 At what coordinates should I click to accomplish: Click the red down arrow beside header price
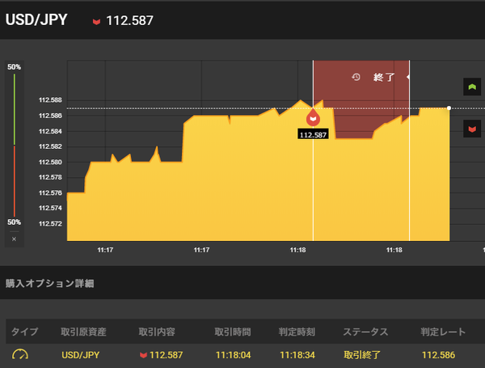pyautogui.click(x=96, y=21)
